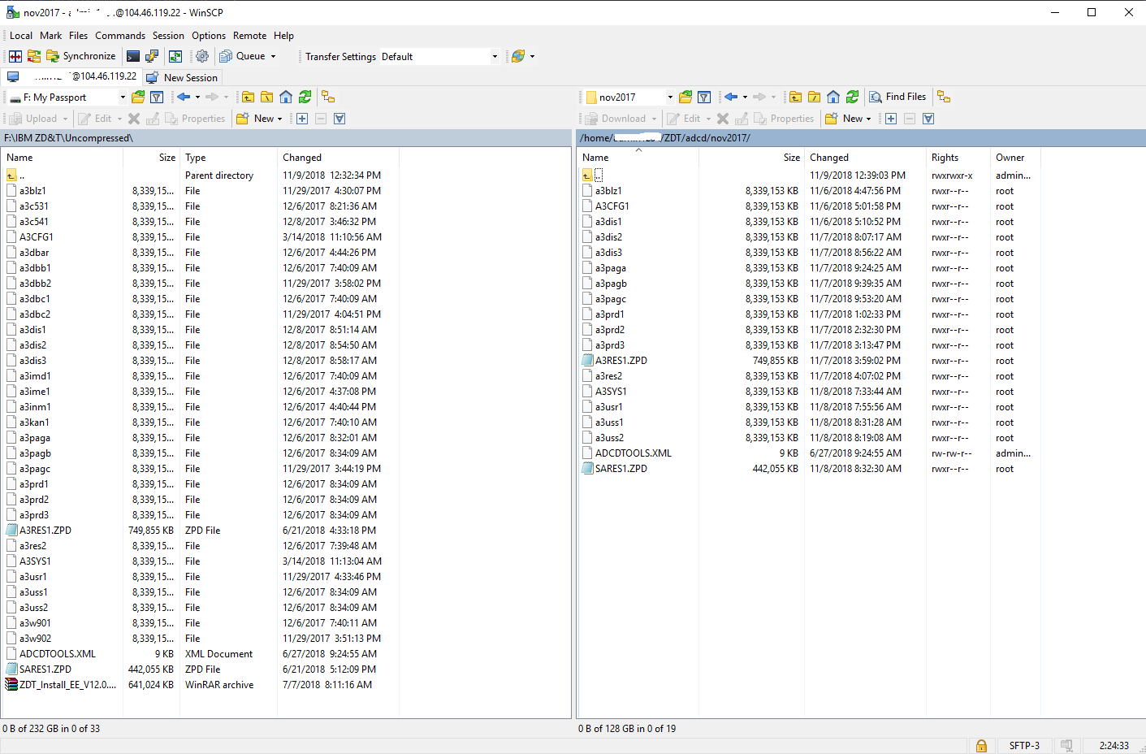Open Preferences gear icon
Screen dimensions: 1146x754
pos(202,56)
